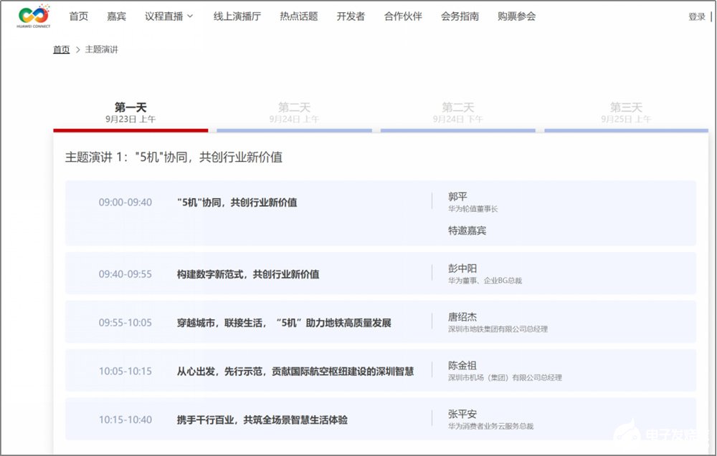Open the 首页 navigation menu item
717x456 pixels.
[x=78, y=16]
